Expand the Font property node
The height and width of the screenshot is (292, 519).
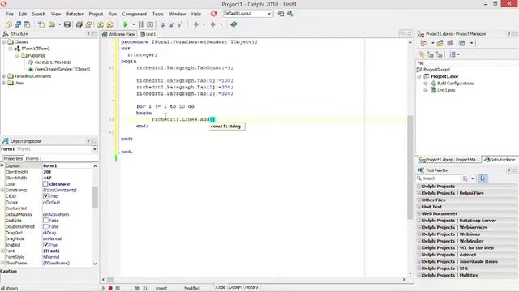tap(2, 251)
